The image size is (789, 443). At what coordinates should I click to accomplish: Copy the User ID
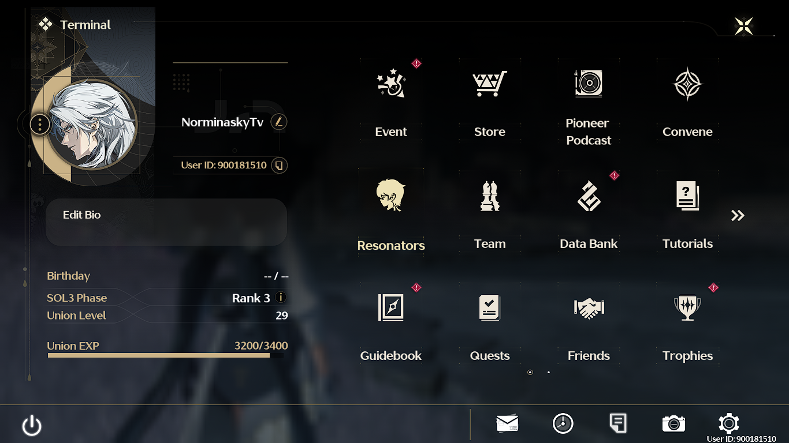coord(279,166)
